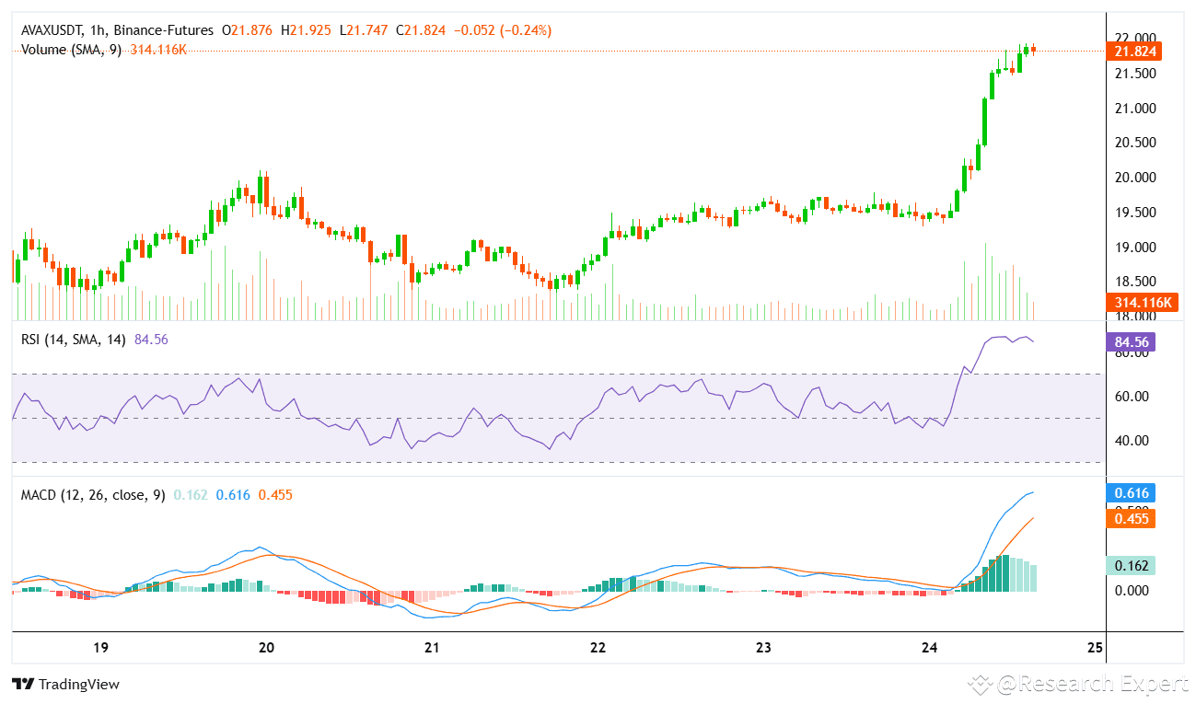
Task: Open Volume (SMA, 9) indicator settings
Action: 69,50
